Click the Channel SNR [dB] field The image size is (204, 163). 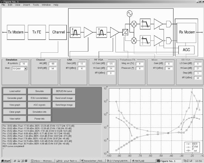[x=53, y=68]
